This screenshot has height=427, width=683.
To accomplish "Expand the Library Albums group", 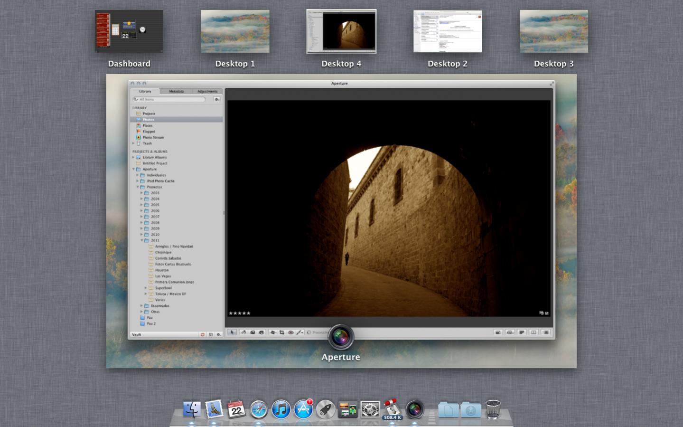I will [133, 157].
